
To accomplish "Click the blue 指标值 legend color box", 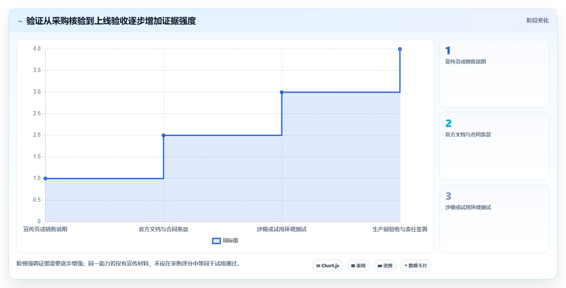I will tap(216, 241).
